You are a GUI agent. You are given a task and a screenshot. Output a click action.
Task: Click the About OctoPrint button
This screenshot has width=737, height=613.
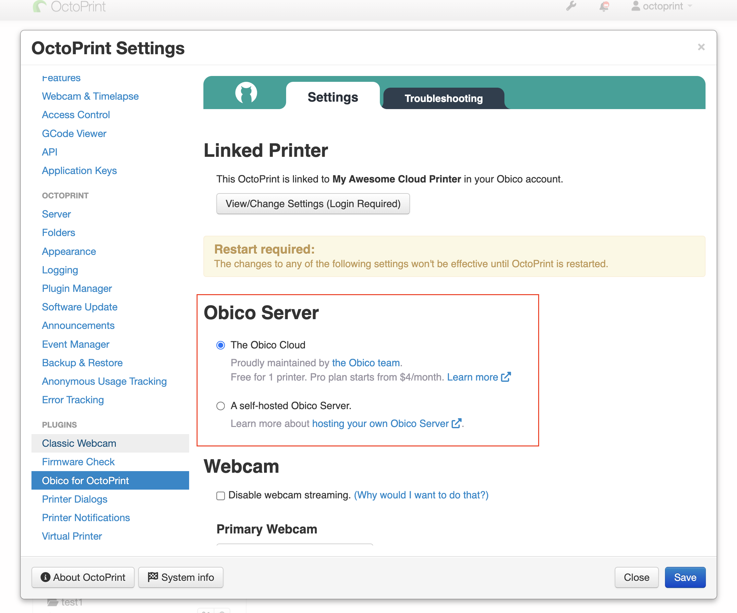pos(83,578)
